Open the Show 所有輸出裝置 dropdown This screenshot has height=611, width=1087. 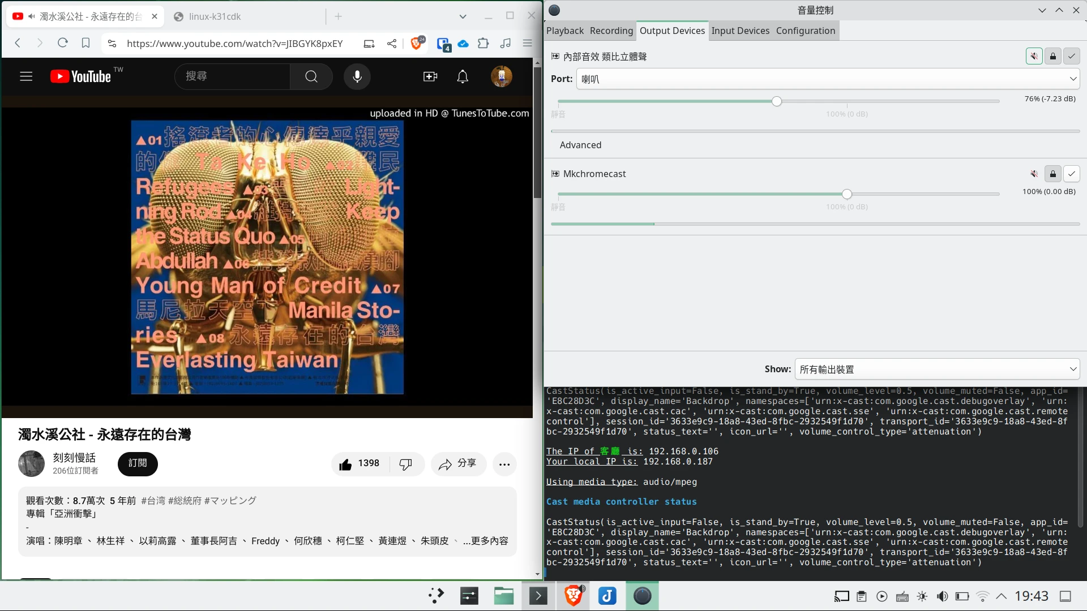click(x=937, y=369)
